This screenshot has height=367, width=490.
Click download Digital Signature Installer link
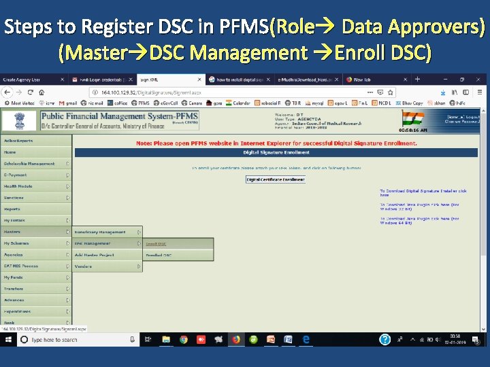tap(423, 192)
